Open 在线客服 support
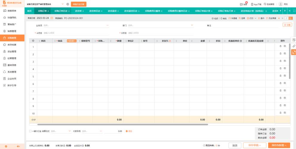 [269, 4]
